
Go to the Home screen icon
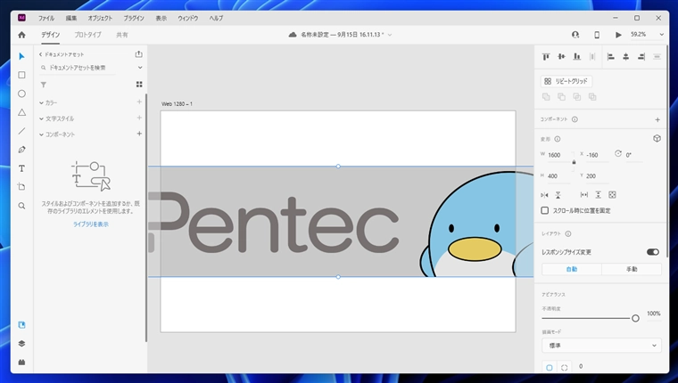coord(21,35)
